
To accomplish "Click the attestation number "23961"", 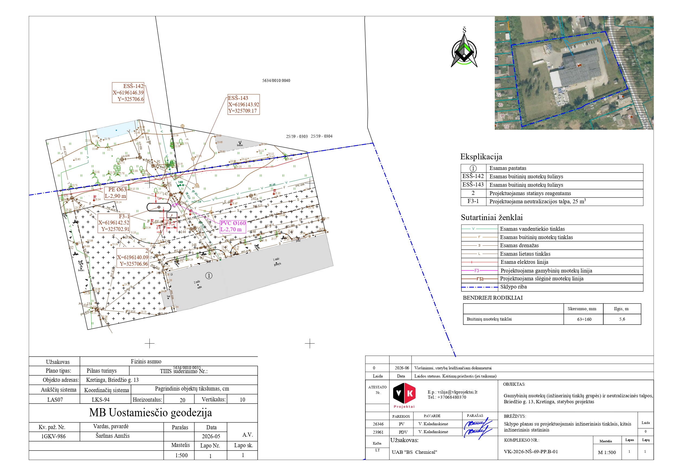I will [x=378, y=433].
